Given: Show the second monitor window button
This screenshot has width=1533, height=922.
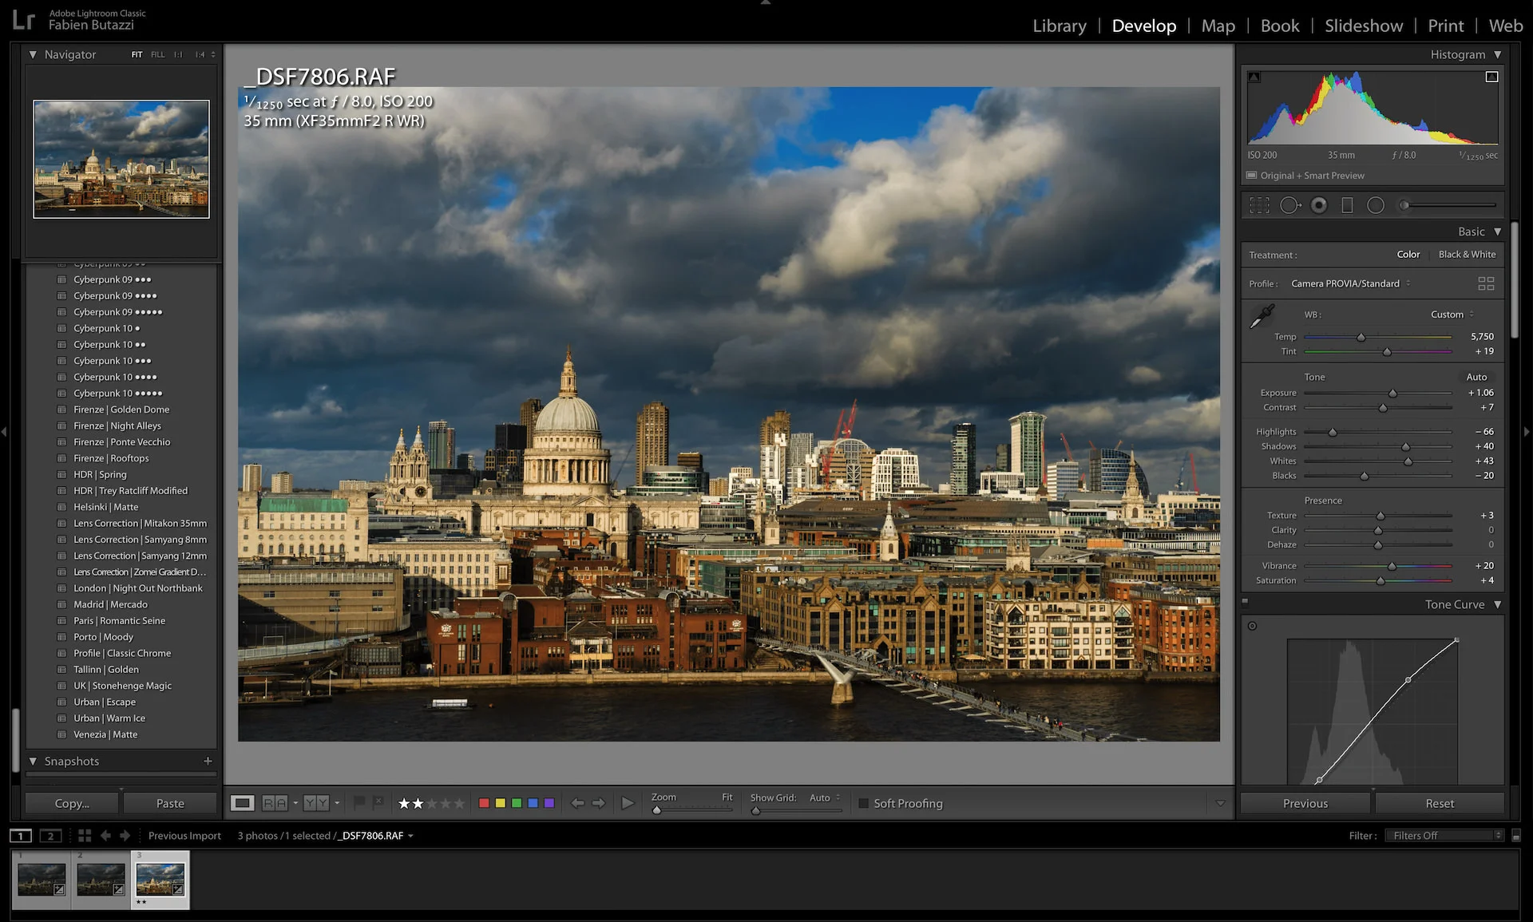Looking at the screenshot, I should click(x=50, y=836).
